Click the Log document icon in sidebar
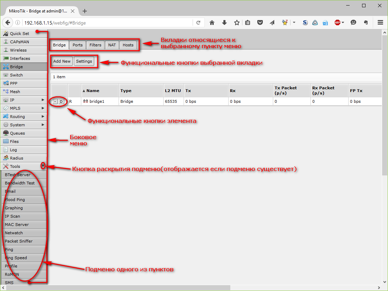 6,149
